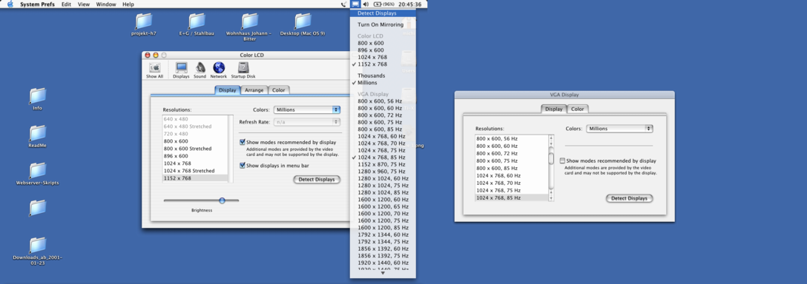This screenshot has width=807, height=284.
Task: Click the down arrow at menu bottom
Action: pyautogui.click(x=383, y=273)
